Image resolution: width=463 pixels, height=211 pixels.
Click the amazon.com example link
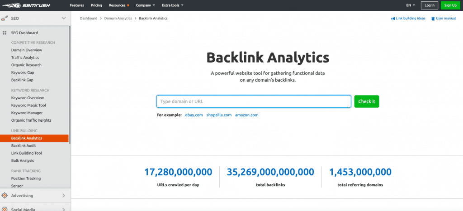246,115
